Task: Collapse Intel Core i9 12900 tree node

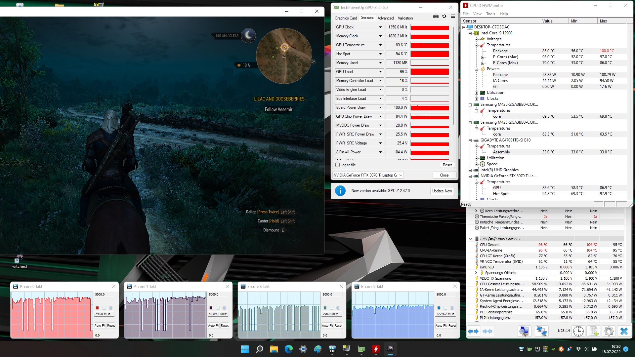Action: click(470, 33)
